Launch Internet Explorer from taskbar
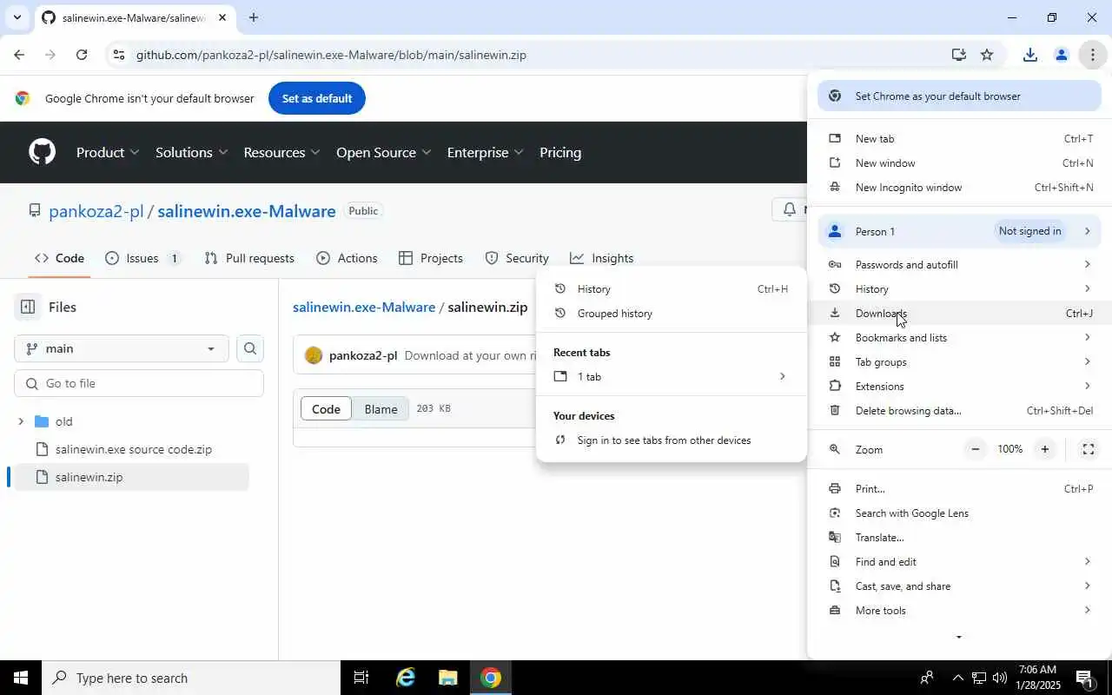This screenshot has height=695, width=1112. [405, 678]
